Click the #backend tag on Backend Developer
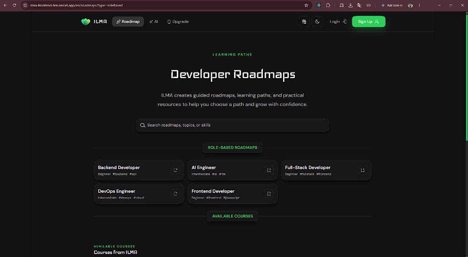The width and height of the screenshot is (468, 257). coord(120,174)
